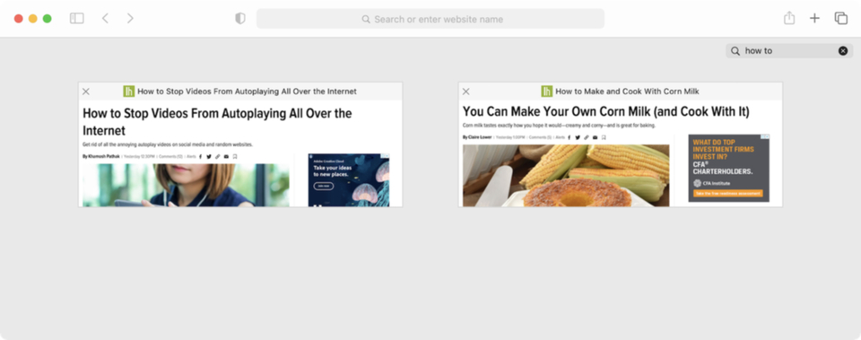
Task: Go back with the left chevron
Action: pos(105,19)
